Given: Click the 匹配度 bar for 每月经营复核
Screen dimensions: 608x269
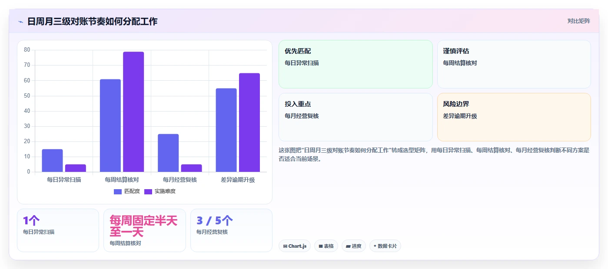Looking at the screenshot, I should (168, 153).
